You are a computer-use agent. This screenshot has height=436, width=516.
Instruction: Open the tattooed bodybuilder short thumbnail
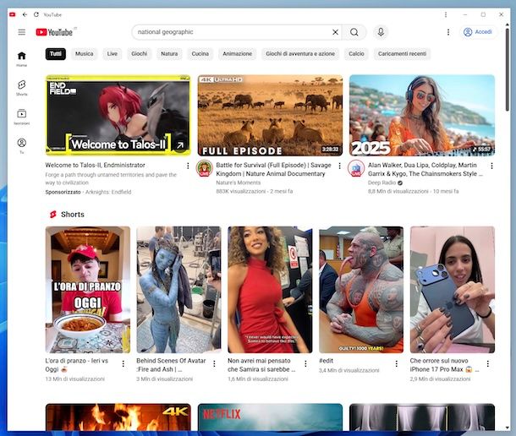pyautogui.click(x=361, y=290)
